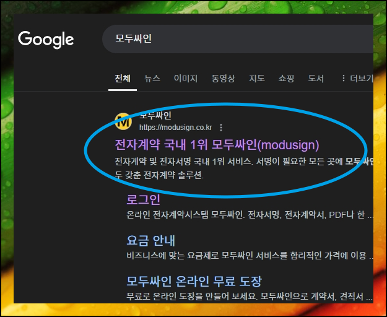Viewport: 387px width, 317px height.
Task: Click the snippet starting 비즈니스에 맞는 요금제로
Action: pyautogui.click(x=250, y=256)
